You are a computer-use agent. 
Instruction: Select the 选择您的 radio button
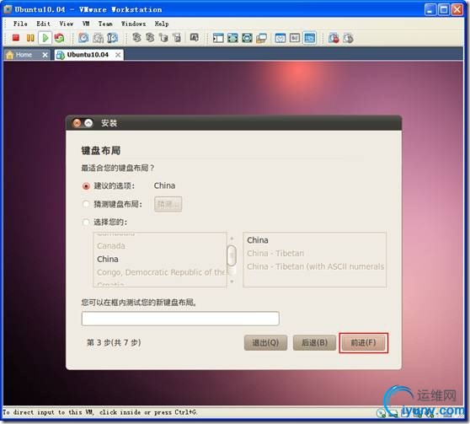[x=86, y=222]
